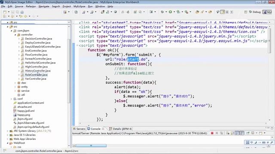Screen dimensions: 275x154
Task: Click the console horizontal scrollbar thumb
Action: (x=91, y=145)
